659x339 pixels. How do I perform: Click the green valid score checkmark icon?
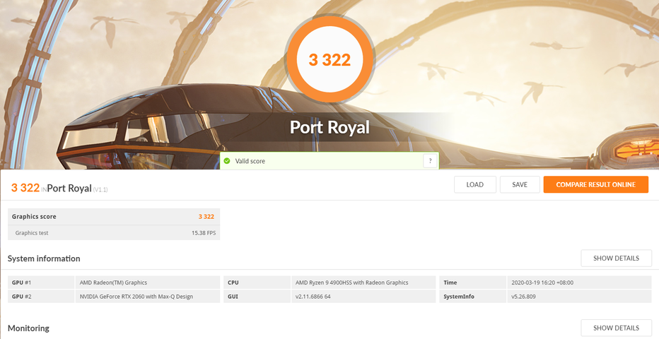[227, 161]
